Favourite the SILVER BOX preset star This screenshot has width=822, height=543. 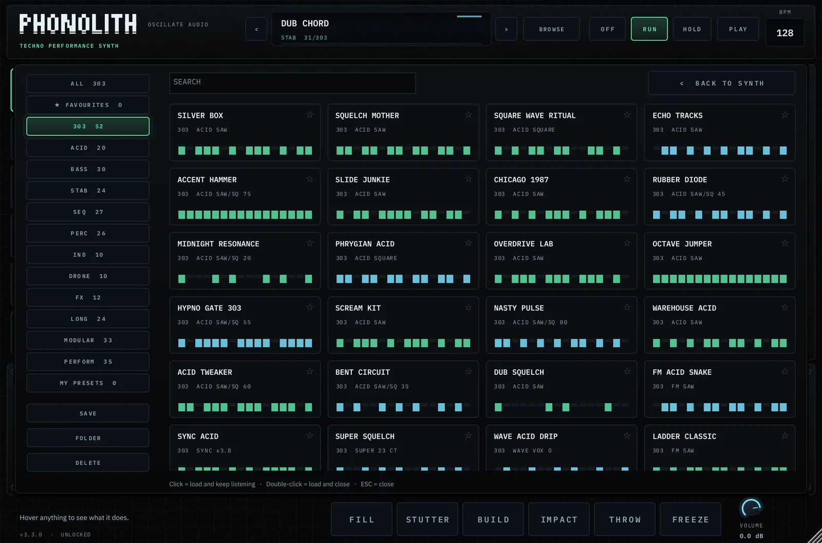click(310, 115)
